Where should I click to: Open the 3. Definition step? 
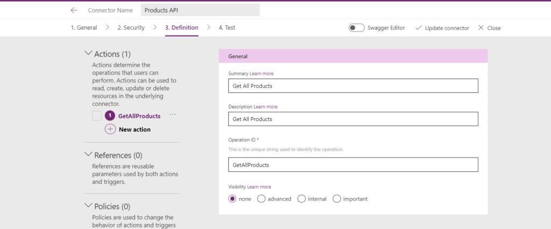point(182,27)
